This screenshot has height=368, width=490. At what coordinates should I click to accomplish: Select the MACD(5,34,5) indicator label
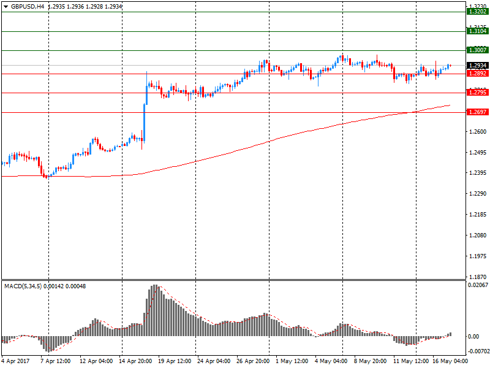coord(23,286)
